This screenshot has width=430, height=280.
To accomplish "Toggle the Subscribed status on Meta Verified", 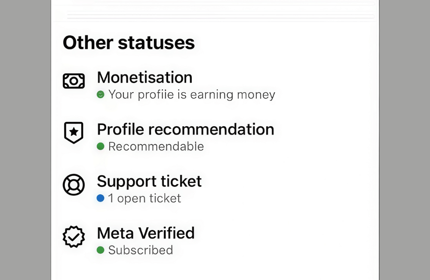I will coord(141,250).
